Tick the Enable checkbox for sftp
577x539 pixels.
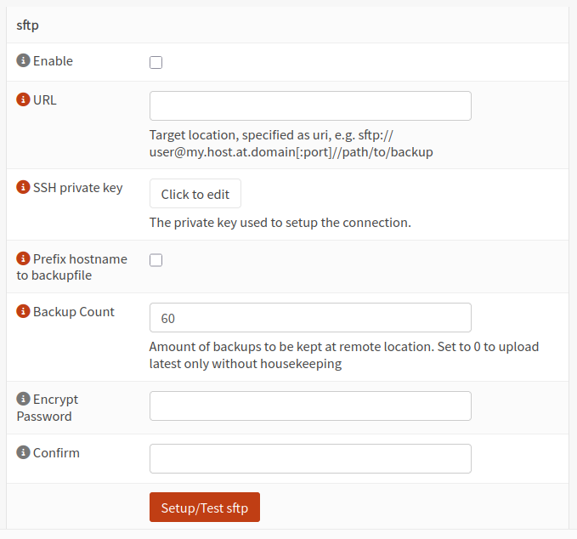coord(156,63)
